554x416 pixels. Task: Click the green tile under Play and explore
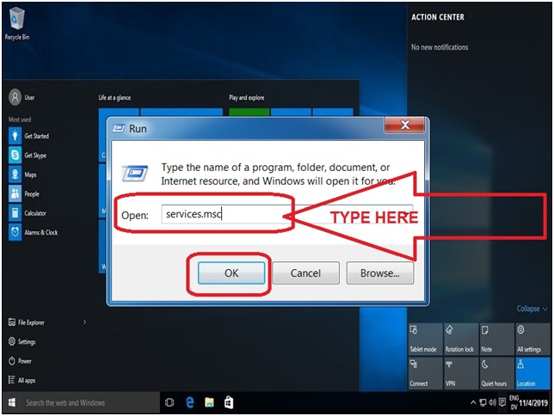click(249, 113)
